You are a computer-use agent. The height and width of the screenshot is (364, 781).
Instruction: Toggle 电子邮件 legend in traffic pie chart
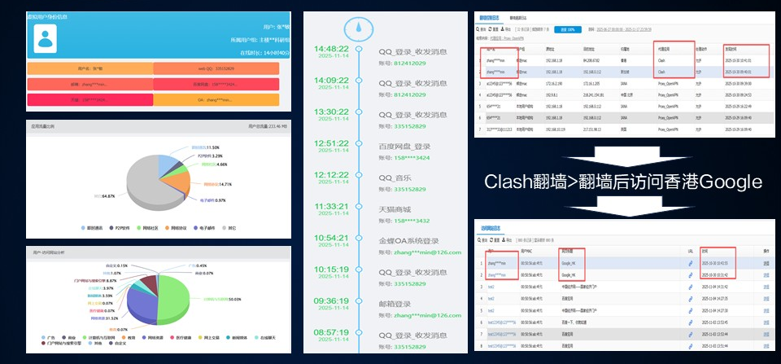pos(203,228)
